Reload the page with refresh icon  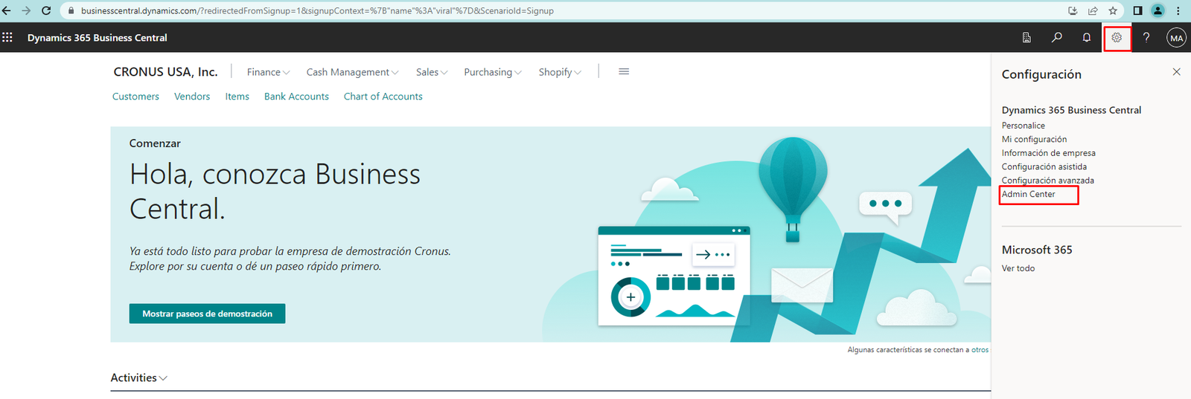pos(46,10)
